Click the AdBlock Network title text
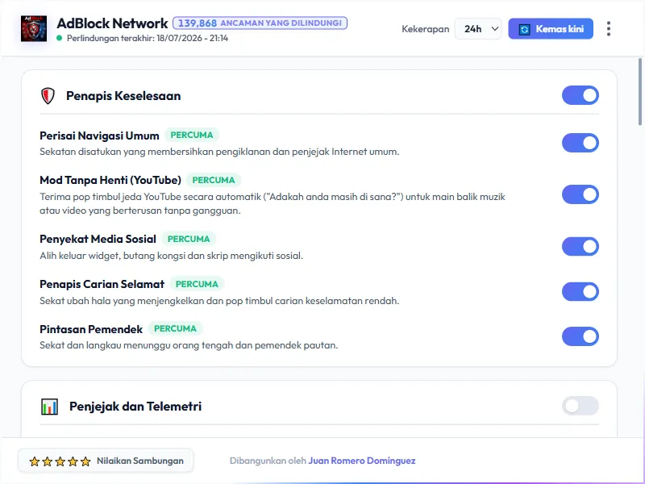Viewport: 645px width, 484px height. (112, 23)
